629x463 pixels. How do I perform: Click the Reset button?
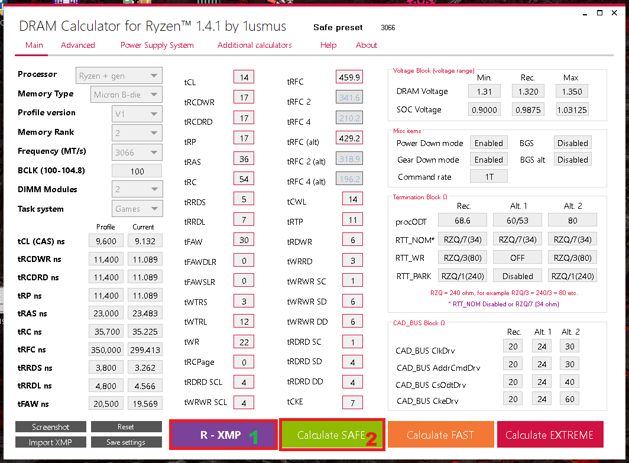tap(126, 427)
